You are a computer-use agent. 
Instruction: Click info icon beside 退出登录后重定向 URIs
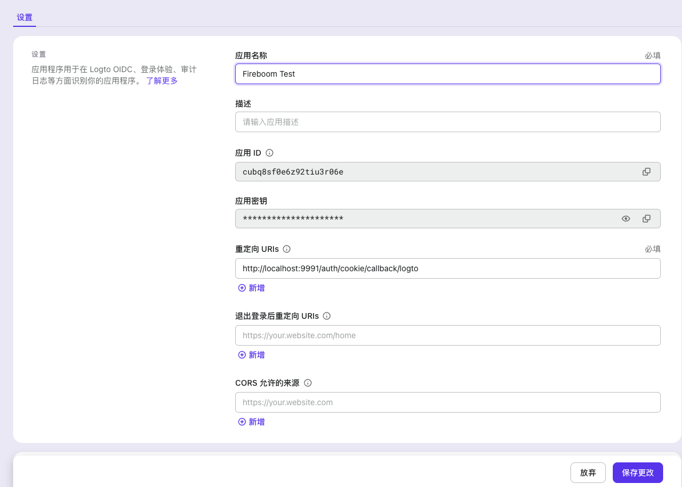[x=327, y=316]
